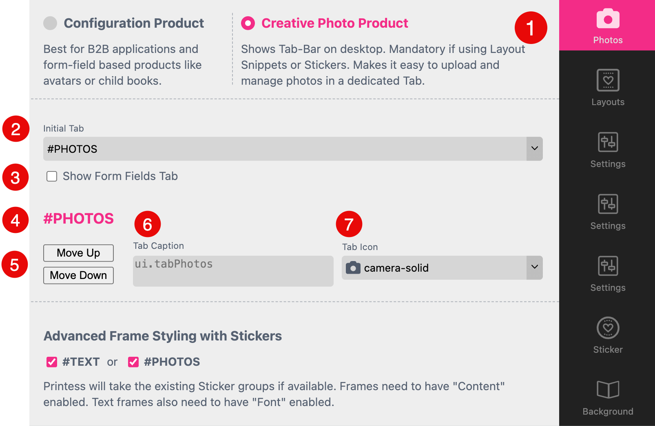Open the second Settings panel icon
The width and height of the screenshot is (655, 426).
tap(607, 204)
